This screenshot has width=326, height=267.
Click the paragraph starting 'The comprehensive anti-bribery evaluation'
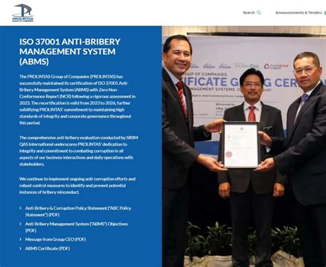click(x=78, y=151)
